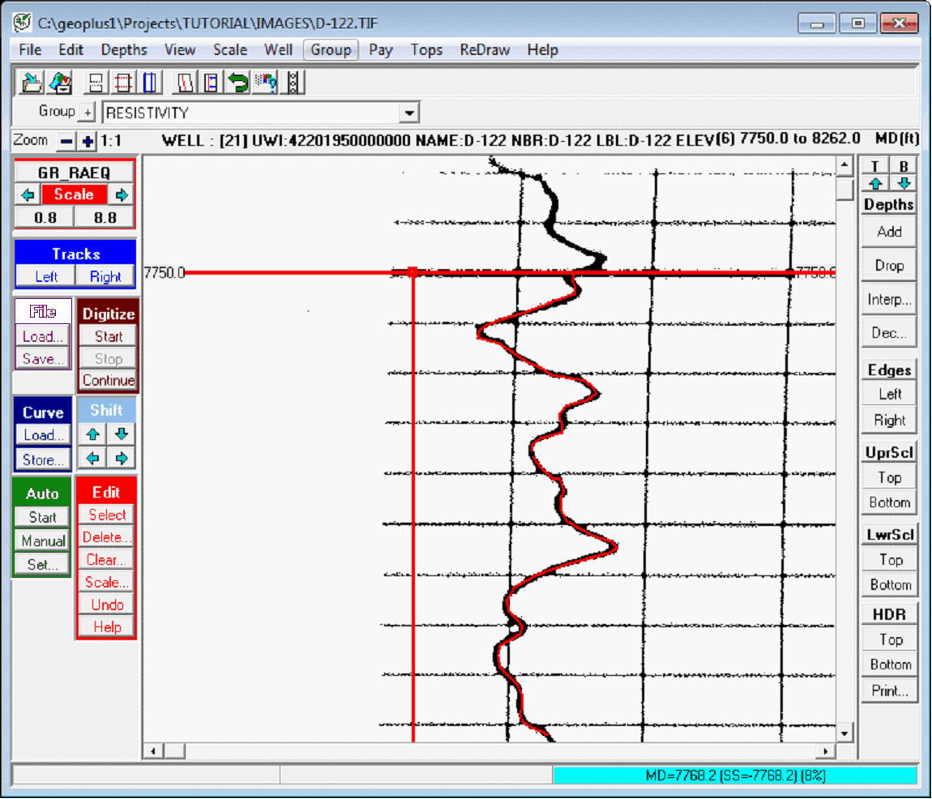Viewport: 932px width, 799px height.
Task: Click Continue in the Digitize panel
Action: pos(108,380)
